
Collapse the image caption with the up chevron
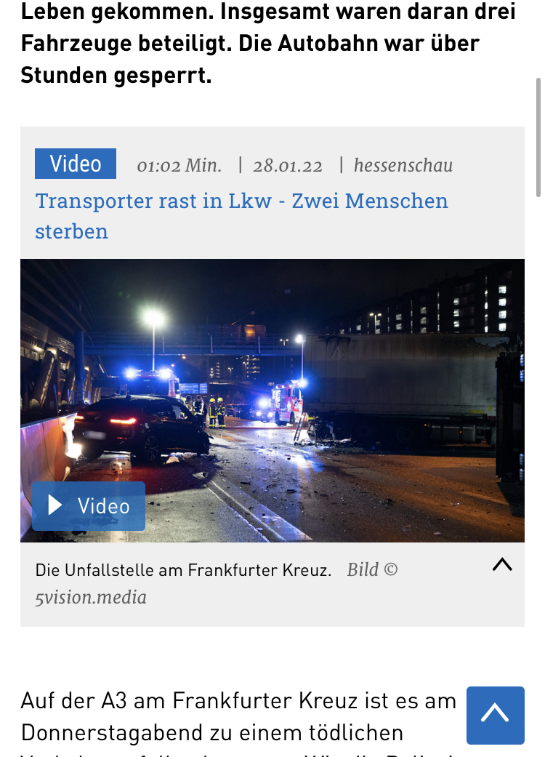click(x=502, y=564)
